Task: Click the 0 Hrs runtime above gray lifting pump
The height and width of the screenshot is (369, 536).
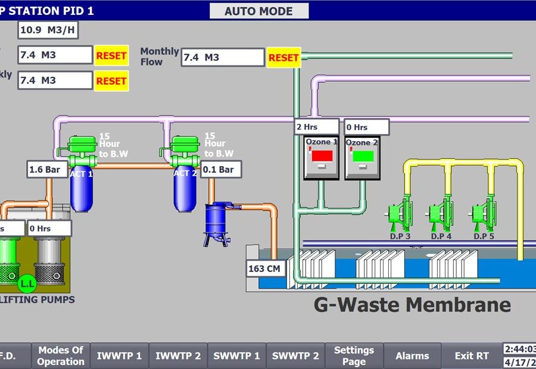Action: 49,228
